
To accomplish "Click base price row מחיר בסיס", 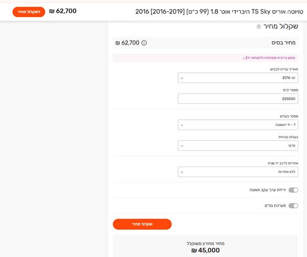I will coord(205,43).
